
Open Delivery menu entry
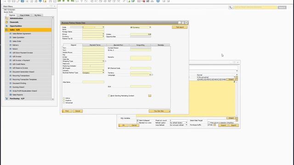[15, 45]
